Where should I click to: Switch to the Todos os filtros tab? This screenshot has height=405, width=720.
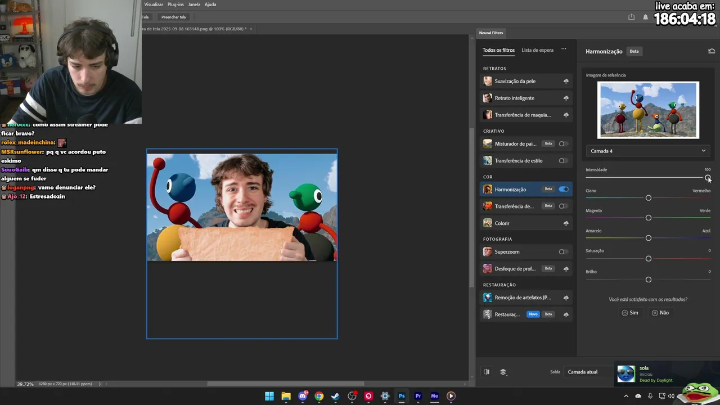click(x=498, y=50)
